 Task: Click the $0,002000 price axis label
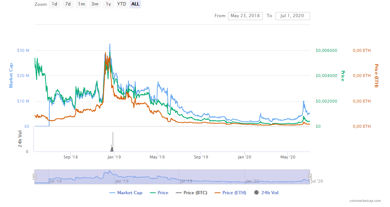(327, 101)
